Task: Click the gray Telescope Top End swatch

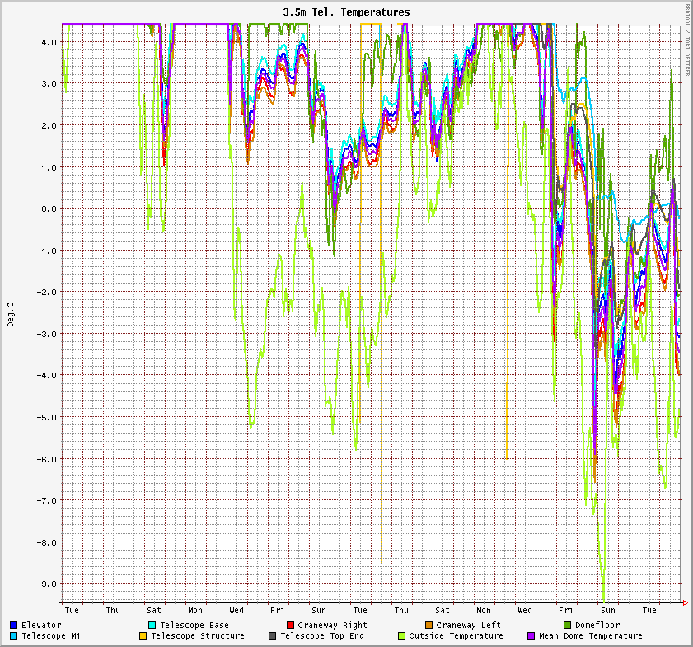Action: (273, 635)
